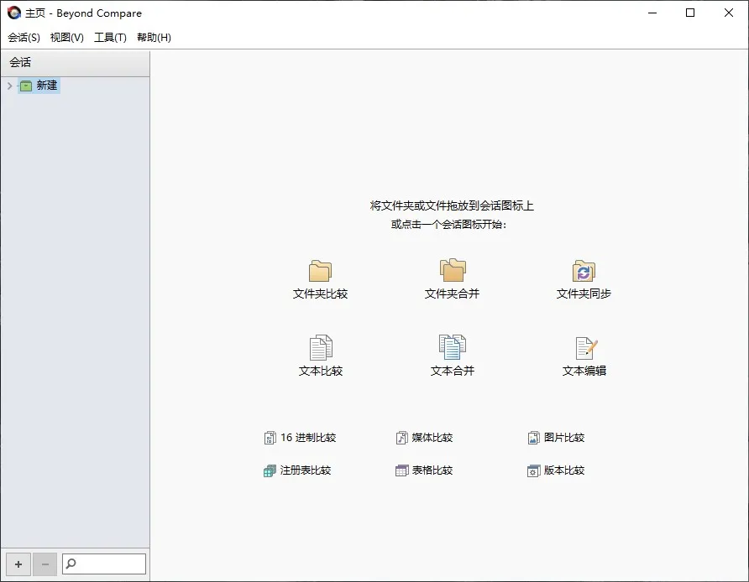Screen dimensions: 749x582
Task: Open the 文件夹比较 folder compare session icon
Action: pos(320,271)
